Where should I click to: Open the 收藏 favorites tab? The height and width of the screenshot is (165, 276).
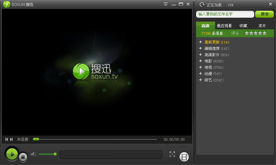tap(243, 26)
